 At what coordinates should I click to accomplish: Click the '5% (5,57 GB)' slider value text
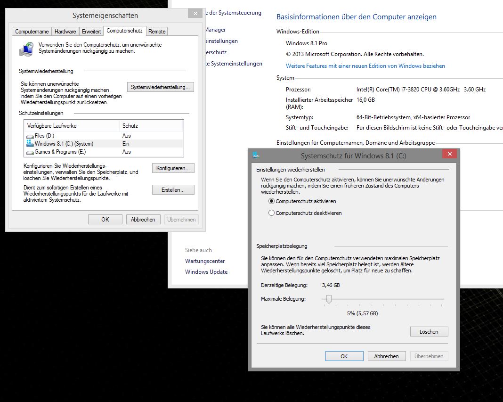[x=363, y=313]
